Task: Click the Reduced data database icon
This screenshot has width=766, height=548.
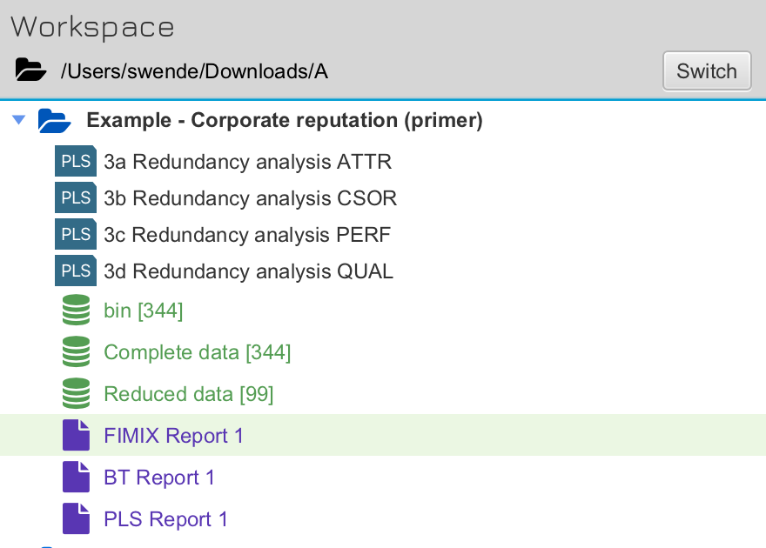Action: click(77, 394)
